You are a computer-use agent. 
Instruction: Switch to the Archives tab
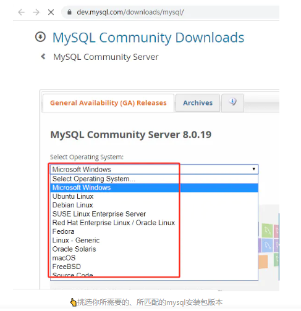[198, 103]
